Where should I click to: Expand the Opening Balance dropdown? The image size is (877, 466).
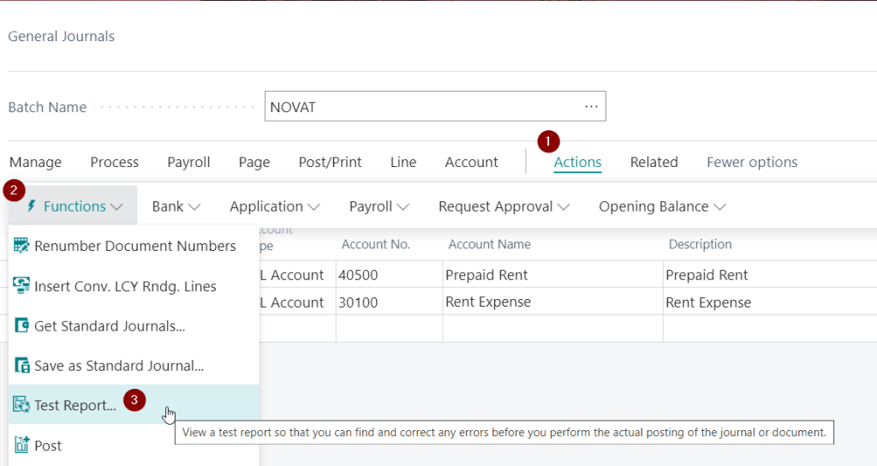coord(661,206)
